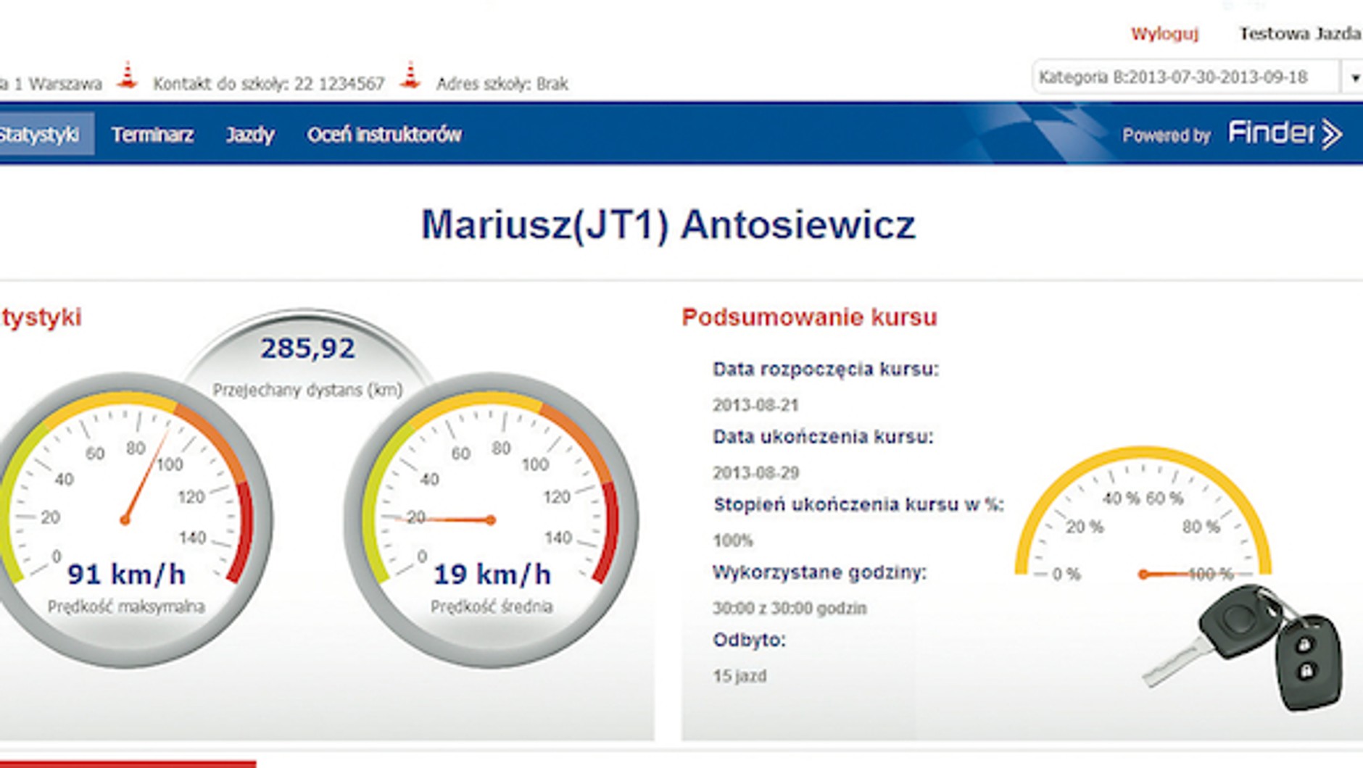This screenshot has height=768, width=1363.
Task: Click the course completion percentage gauge
Action: pyautogui.click(x=1143, y=514)
